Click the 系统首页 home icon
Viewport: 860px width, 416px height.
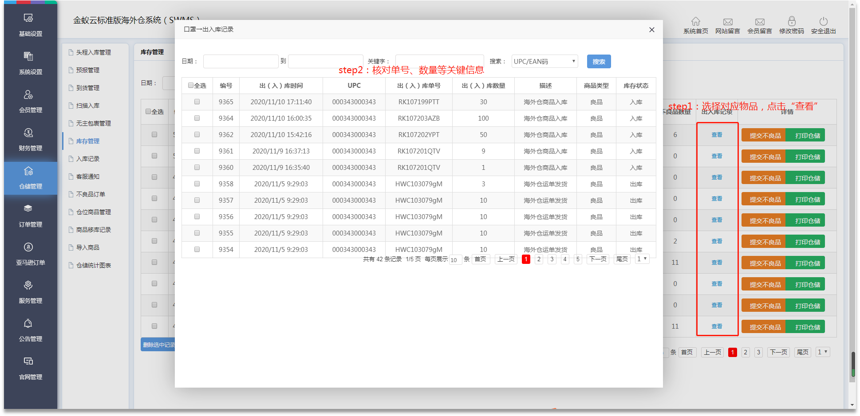coord(695,21)
